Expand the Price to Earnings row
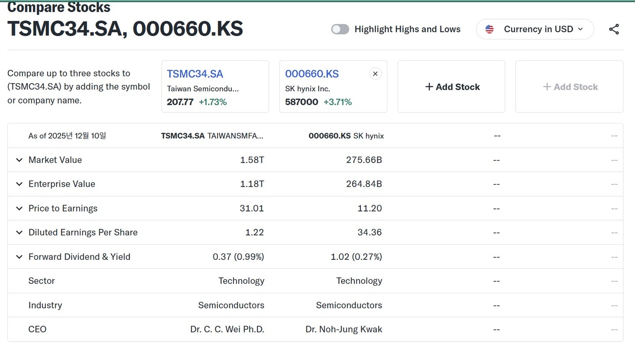The image size is (635, 346). [x=19, y=208]
